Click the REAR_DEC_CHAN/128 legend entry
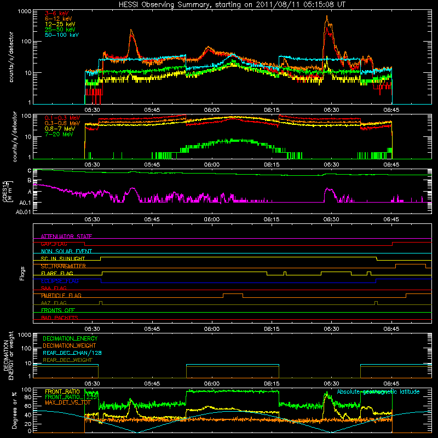This screenshot has width=438, height=438. pyautogui.click(x=72, y=353)
